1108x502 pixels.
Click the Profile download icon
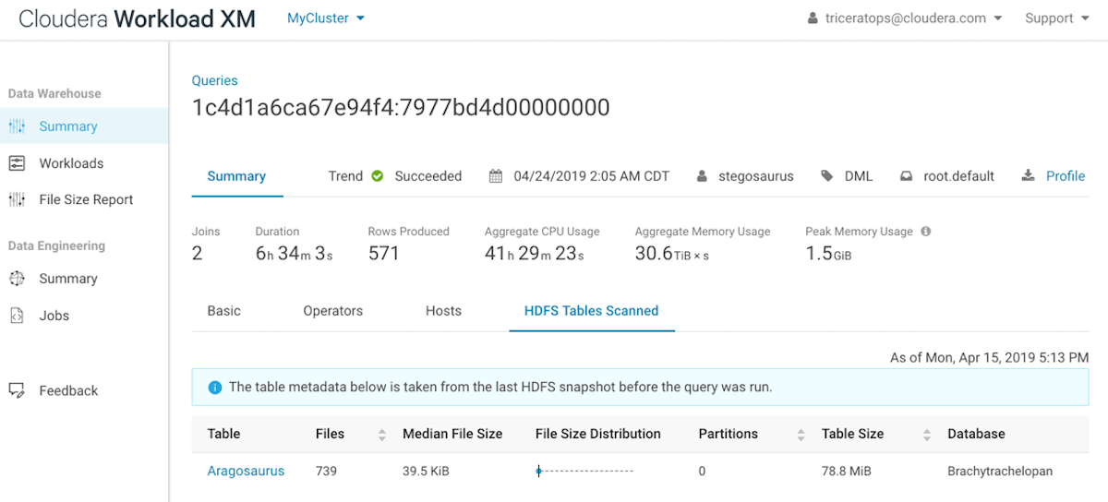tap(1029, 176)
